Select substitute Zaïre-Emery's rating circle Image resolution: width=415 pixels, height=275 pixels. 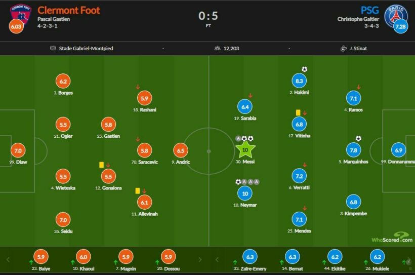pyautogui.click(x=250, y=257)
